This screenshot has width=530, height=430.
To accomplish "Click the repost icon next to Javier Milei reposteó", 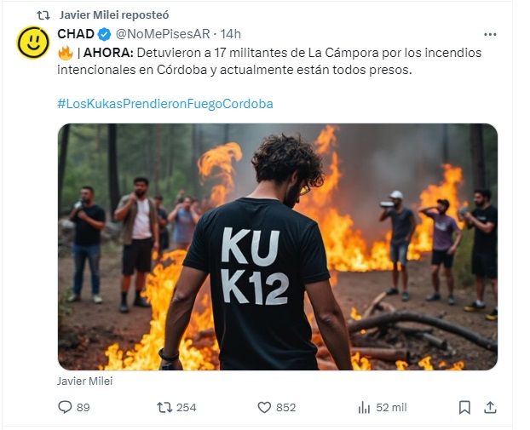I will coord(43,15).
